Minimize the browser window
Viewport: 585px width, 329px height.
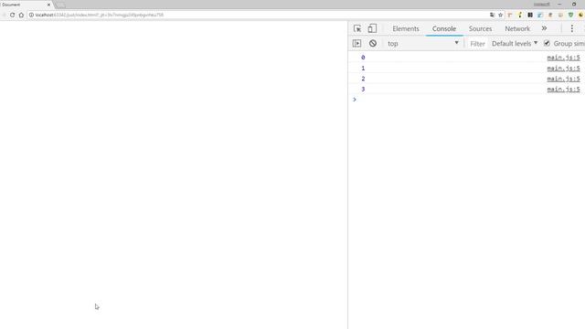pyautogui.click(x=559, y=4)
